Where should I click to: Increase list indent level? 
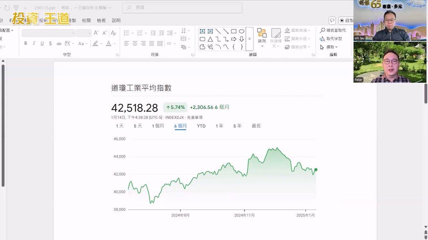[162, 33]
